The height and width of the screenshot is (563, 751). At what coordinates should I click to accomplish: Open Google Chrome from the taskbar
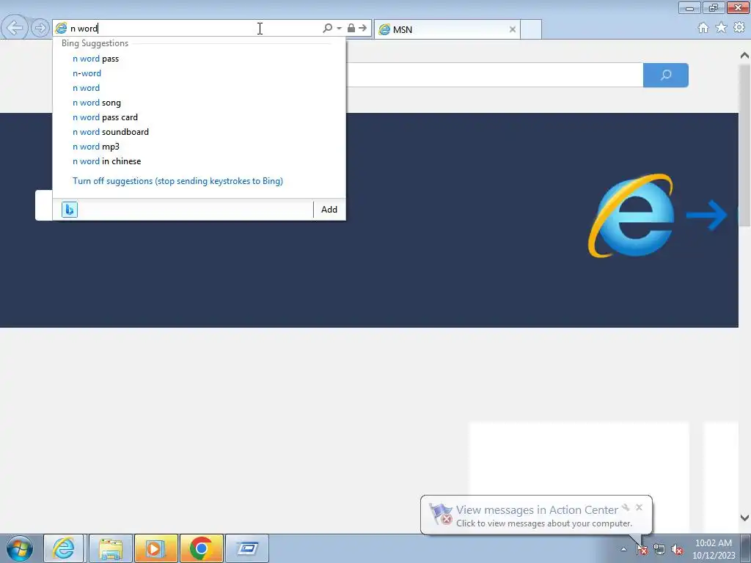201,548
